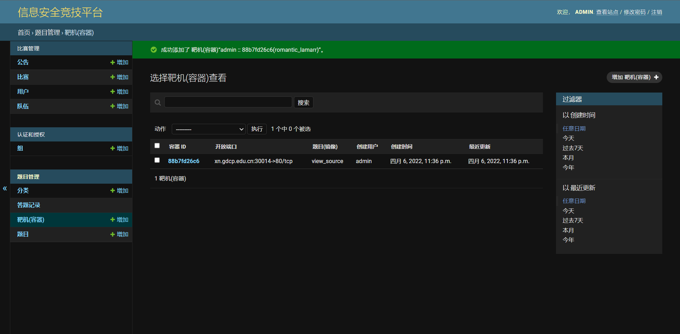The width and height of the screenshot is (680, 334).
Task: Filter 最近更新 by 过去7天
Action: click(x=573, y=221)
